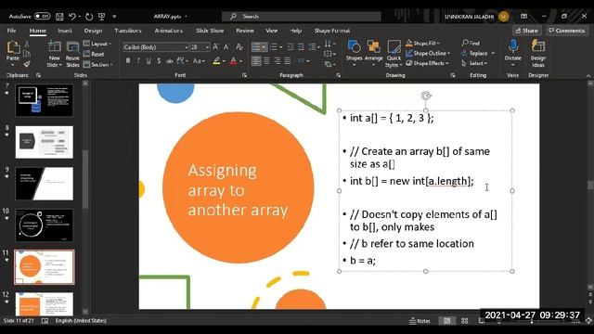Click the text highlight color button
The width and height of the screenshot is (594, 334).
click(216, 60)
